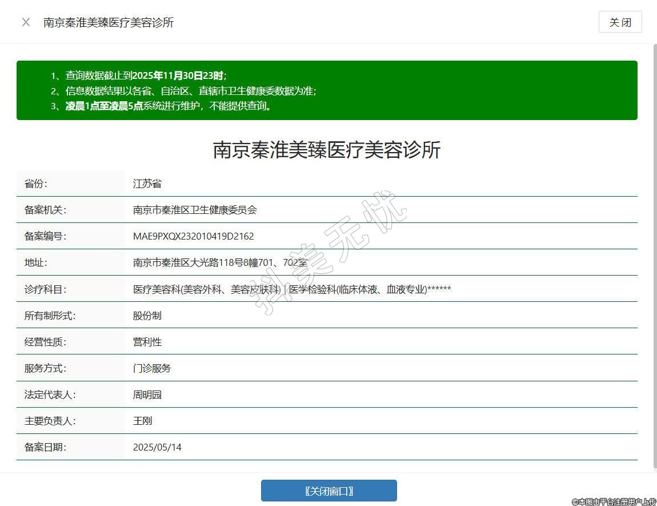Screen dimensions: 657x506
Task: Click the service method value 门诊服务
Action: pyautogui.click(x=152, y=368)
